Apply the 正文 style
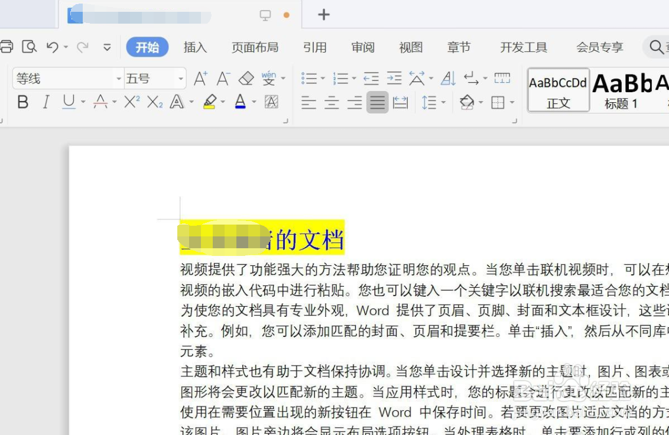 coord(557,89)
